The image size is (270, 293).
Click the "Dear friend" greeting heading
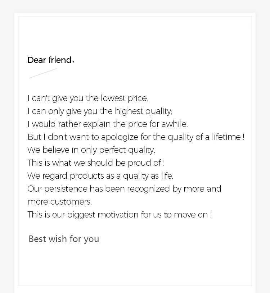[50, 60]
